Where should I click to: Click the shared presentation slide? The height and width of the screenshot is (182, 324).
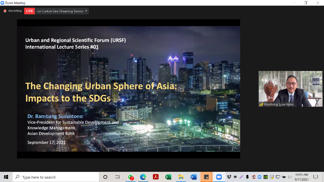coord(129,89)
